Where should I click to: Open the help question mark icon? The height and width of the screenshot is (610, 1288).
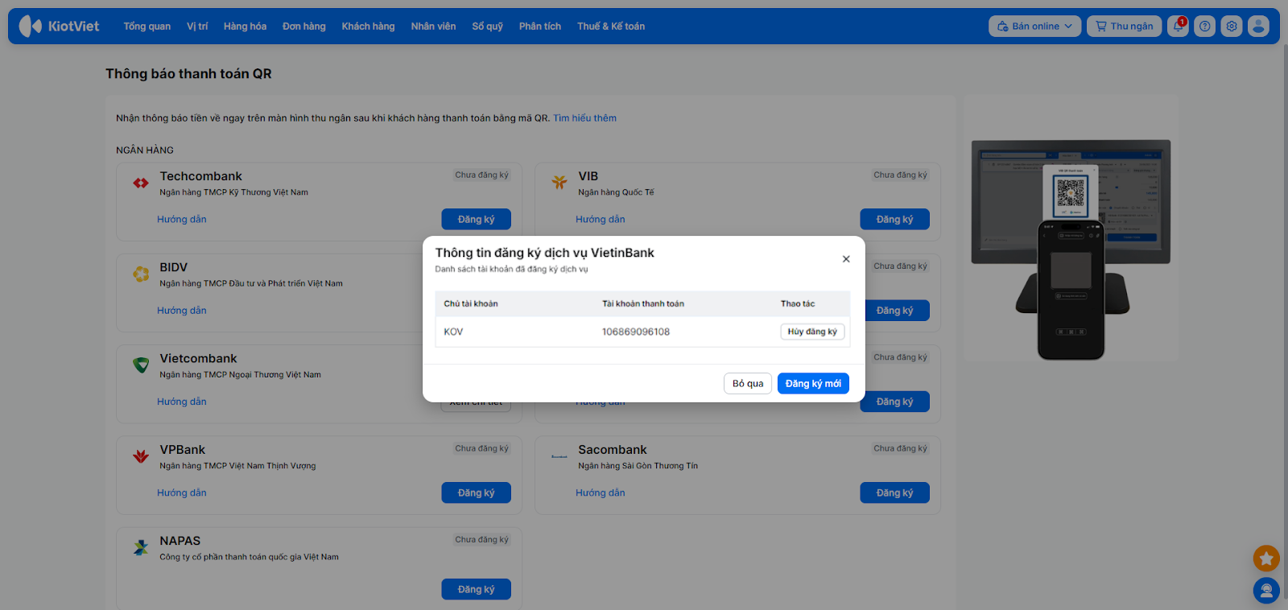1205,26
